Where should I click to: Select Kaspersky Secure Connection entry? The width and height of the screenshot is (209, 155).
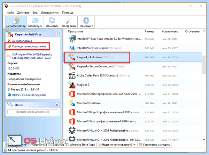(133, 66)
